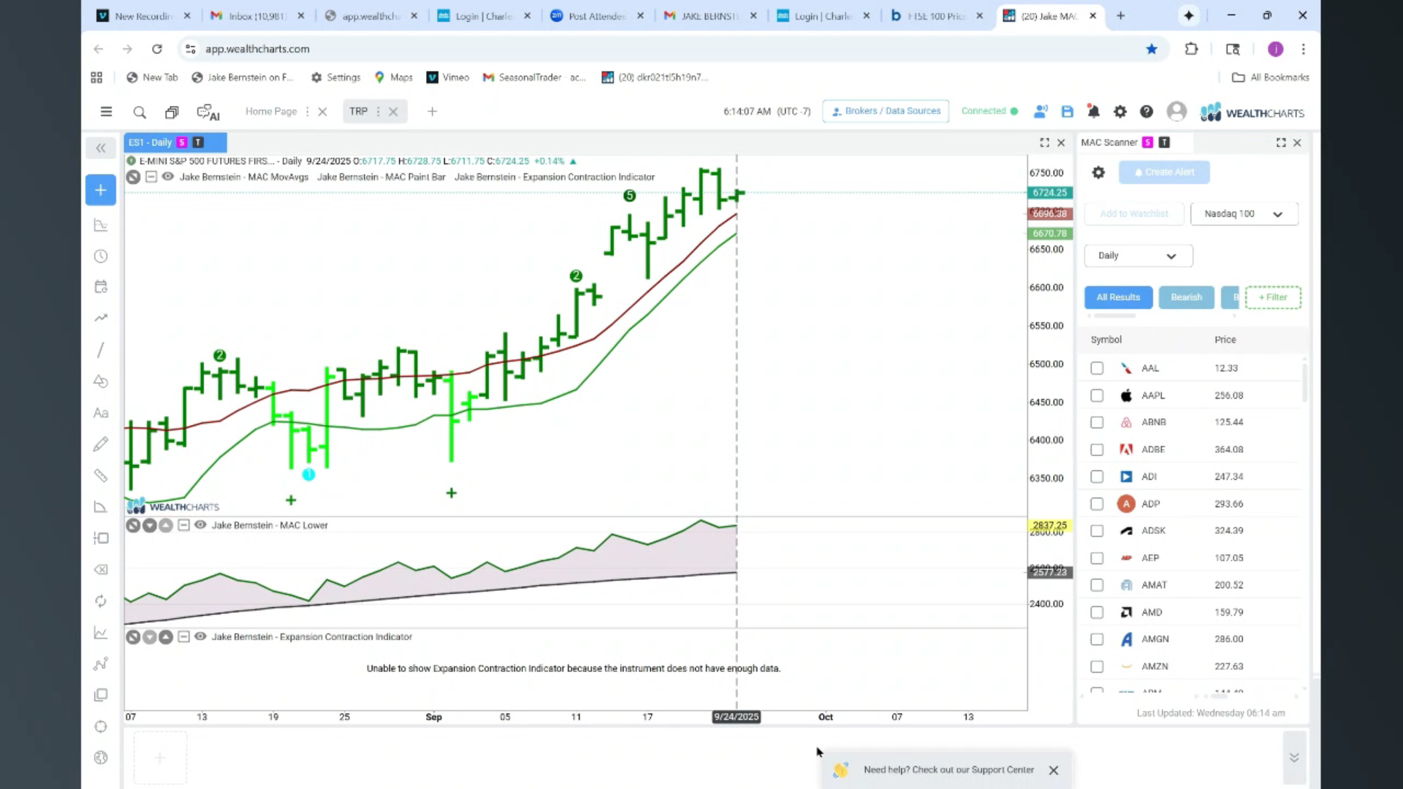The width and height of the screenshot is (1403, 789).
Task: Add a new workspace page tab
Action: tap(432, 112)
